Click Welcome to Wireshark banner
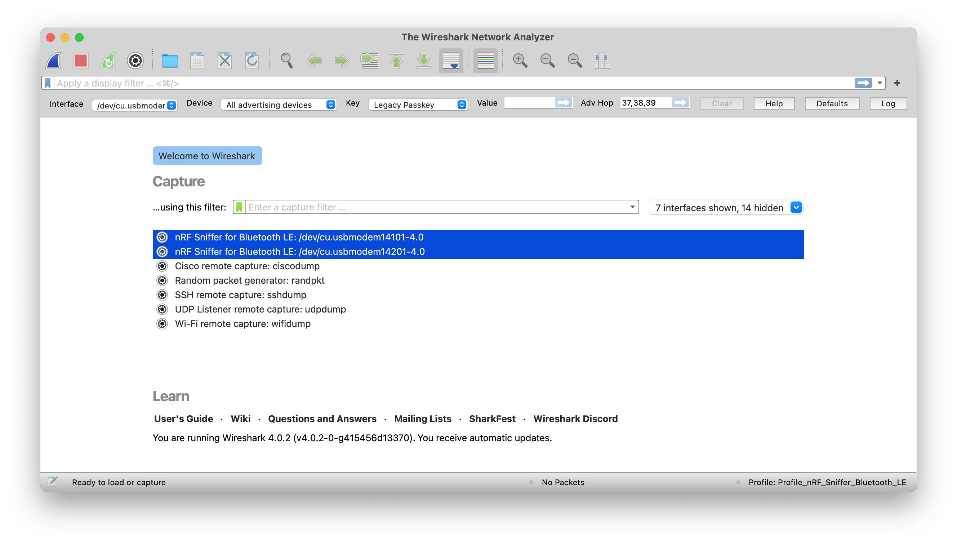The image size is (957, 545). click(x=207, y=156)
